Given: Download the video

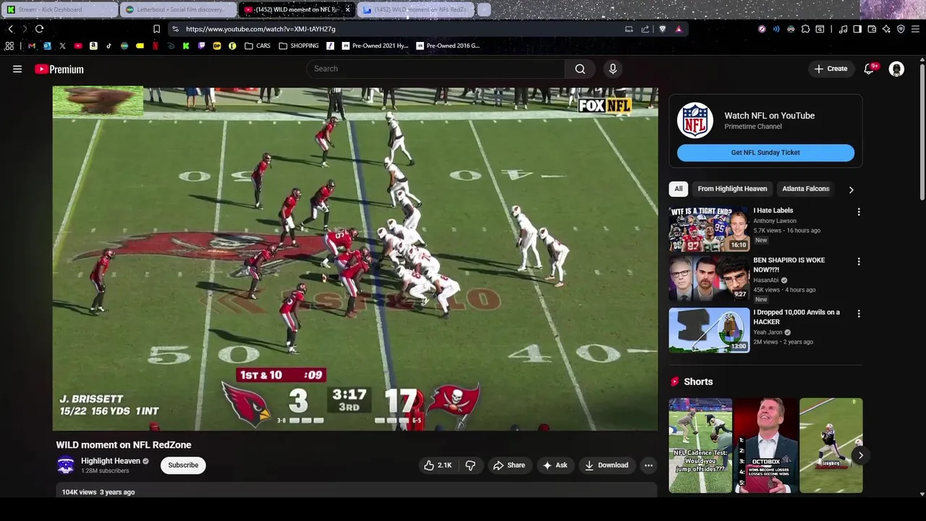Looking at the screenshot, I should (606, 465).
